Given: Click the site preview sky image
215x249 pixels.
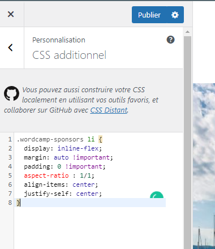Looking at the screenshot, I should coord(204,166).
